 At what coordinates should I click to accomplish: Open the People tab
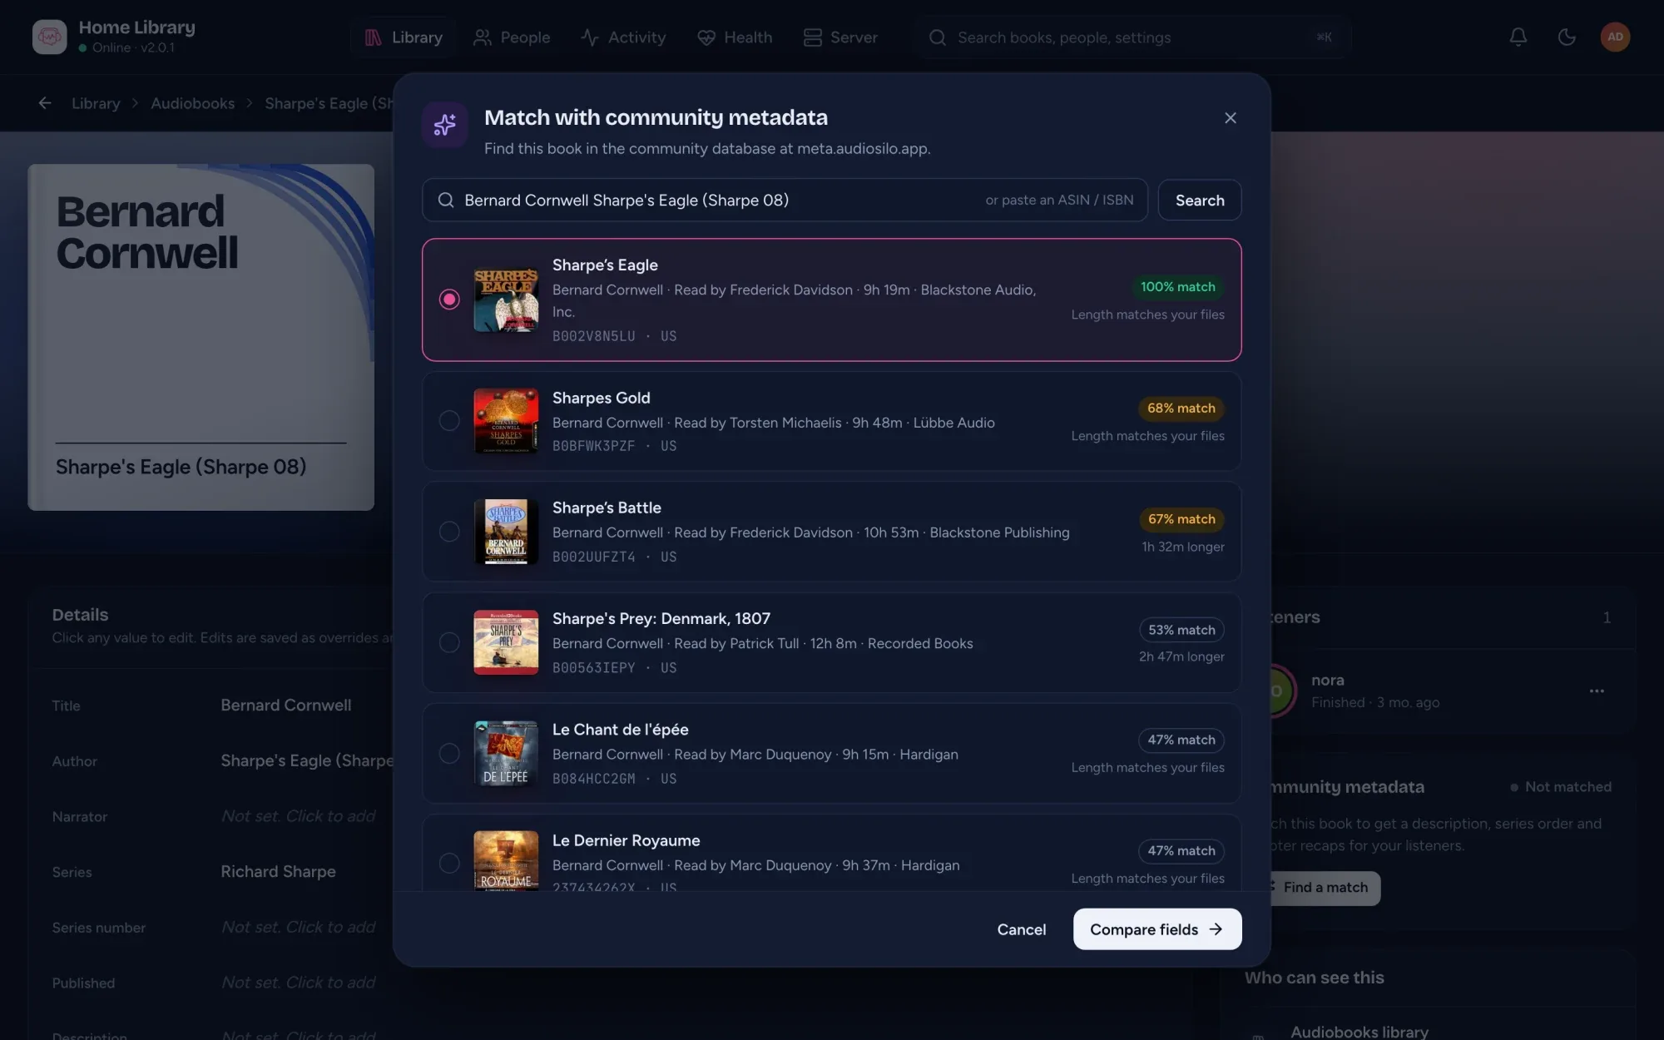[x=512, y=37]
